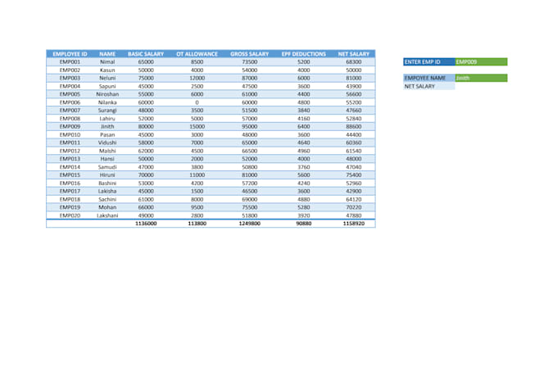Screen dimensions: 557x376
Task: Select net salary value 47040
Action: pos(354,167)
